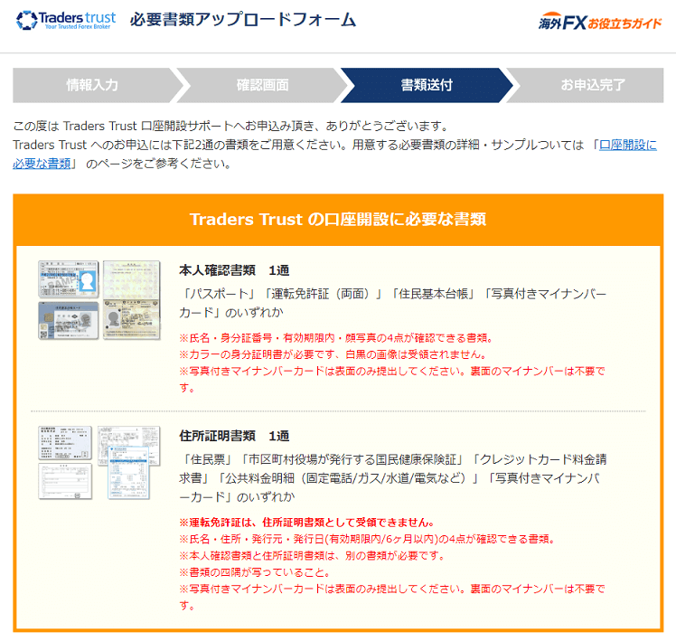Click the 住所証明書類 1通 heading
Viewport: 676px width, 641px height.
click(x=234, y=436)
